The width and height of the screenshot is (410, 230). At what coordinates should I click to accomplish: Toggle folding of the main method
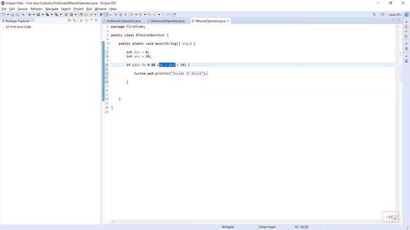tap(110, 43)
